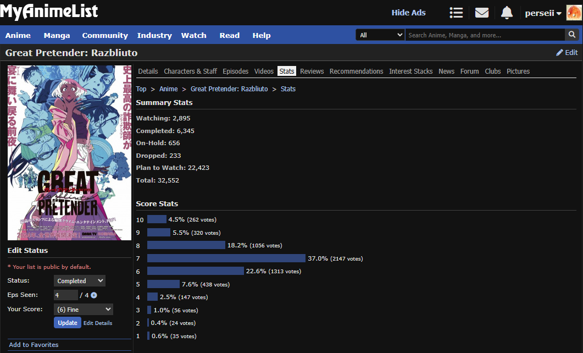
Task: Click the '0.6% (35 votes)' label
Action: click(174, 336)
